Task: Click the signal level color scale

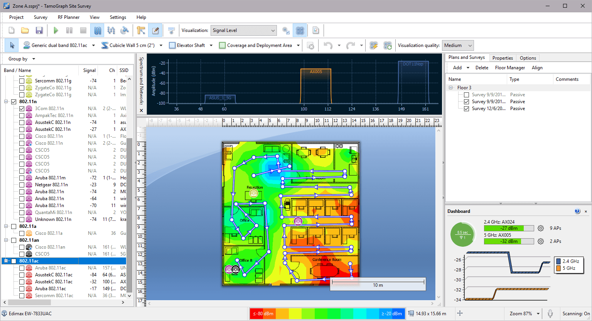Action: point(328,313)
